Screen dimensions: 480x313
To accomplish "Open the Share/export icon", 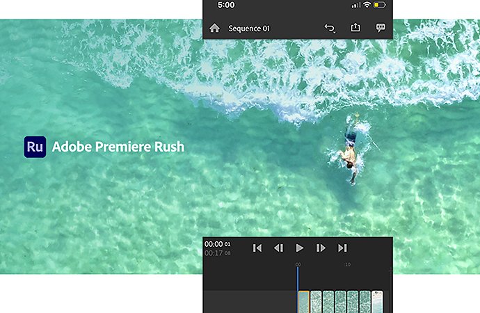I will [x=355, y=28].
